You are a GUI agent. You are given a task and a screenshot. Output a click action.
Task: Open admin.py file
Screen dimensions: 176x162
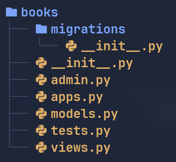pyautogui.click(x=81, y=80)
